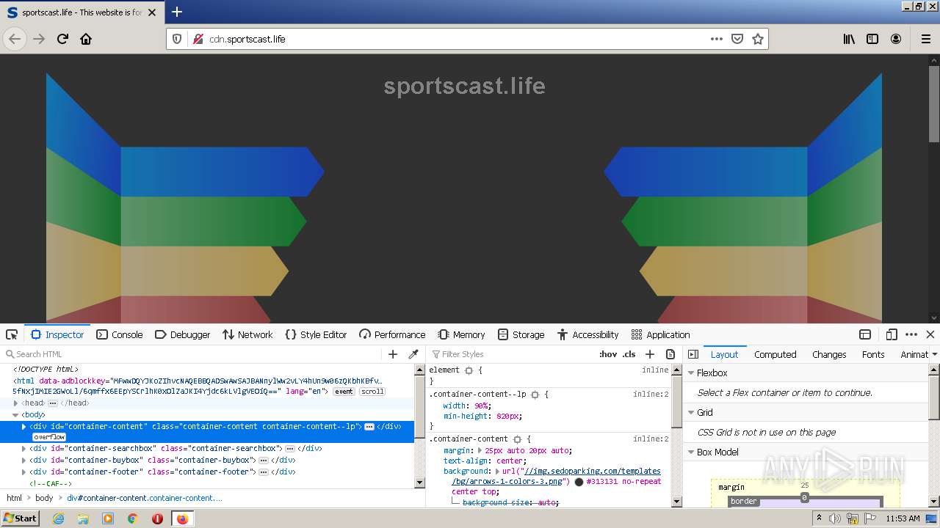Viewport: 940px width, 528px height.
Task: Open the Firefox account icon
Action: 896,39
